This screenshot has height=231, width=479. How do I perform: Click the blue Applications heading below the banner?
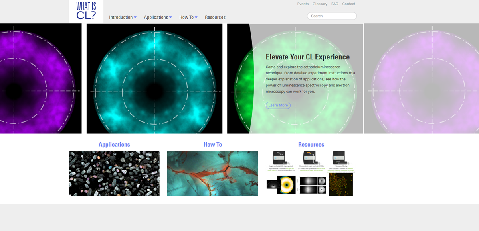point(114,145)
